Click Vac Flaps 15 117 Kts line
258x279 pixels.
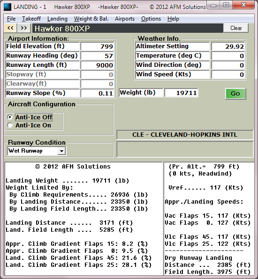208,216
